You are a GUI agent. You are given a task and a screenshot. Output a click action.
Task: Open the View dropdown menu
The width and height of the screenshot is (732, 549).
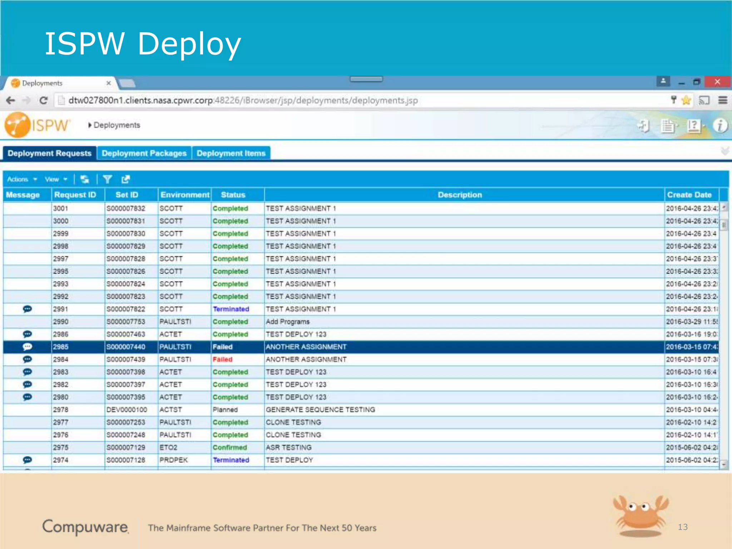pos(56,179)
